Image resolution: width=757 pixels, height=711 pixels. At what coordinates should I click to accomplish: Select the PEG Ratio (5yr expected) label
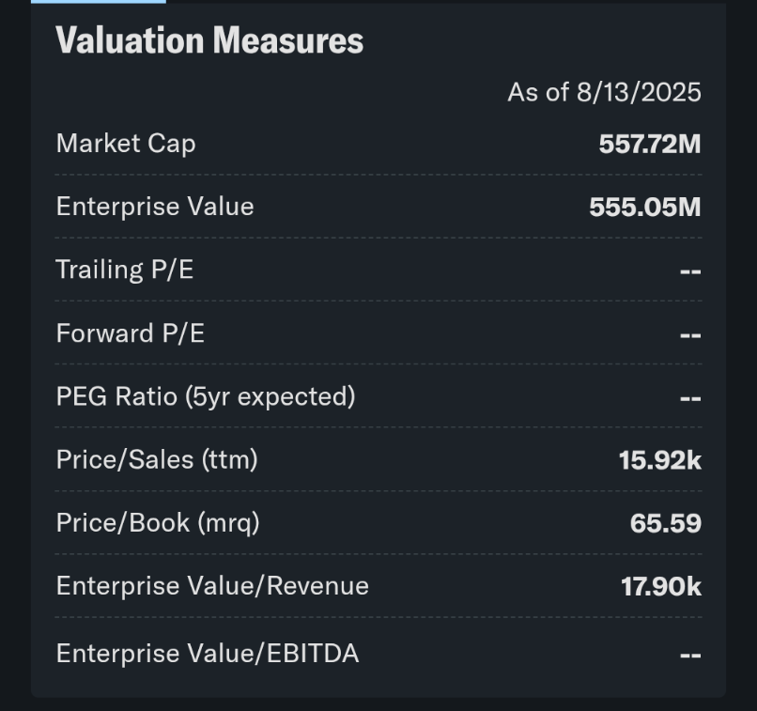(206, 396)
